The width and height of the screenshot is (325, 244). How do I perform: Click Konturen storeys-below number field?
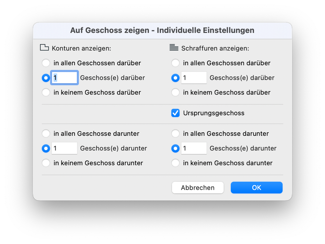click(64, 148)
